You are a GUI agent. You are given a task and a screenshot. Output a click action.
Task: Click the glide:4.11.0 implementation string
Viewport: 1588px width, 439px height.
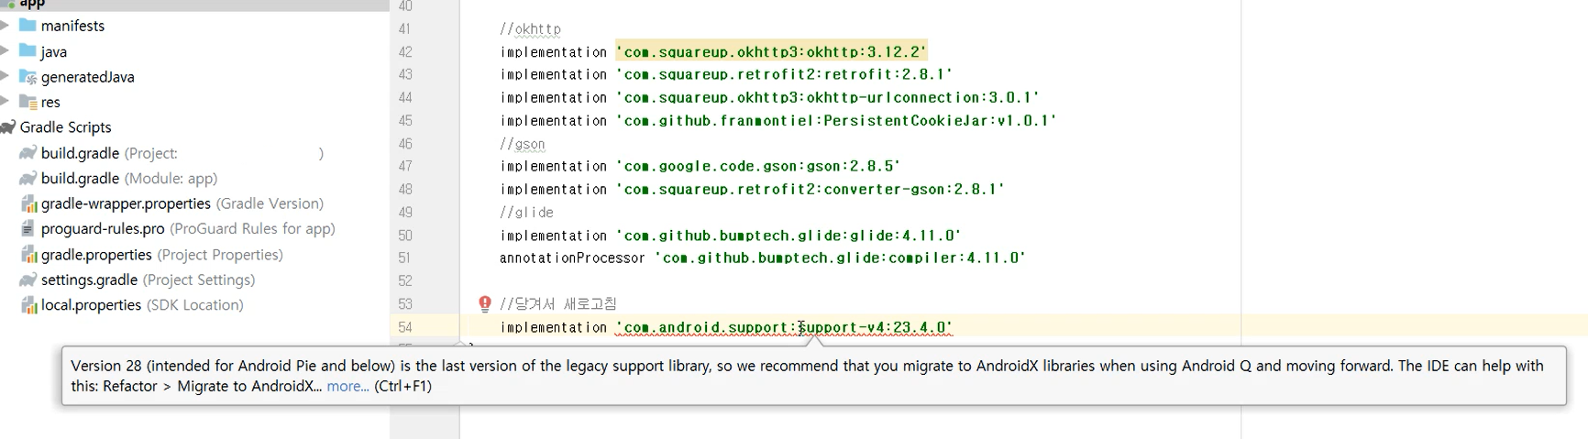tap(788, 236)
